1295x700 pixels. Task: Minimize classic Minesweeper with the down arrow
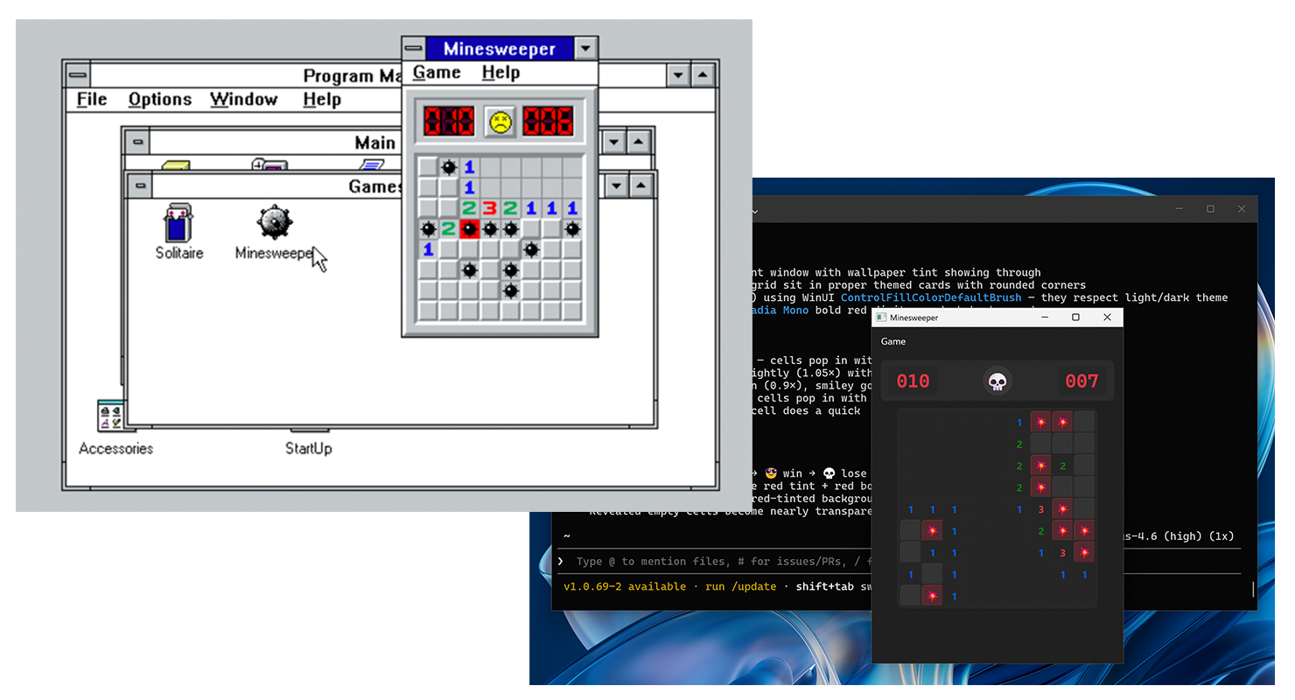tap(586, 49)
